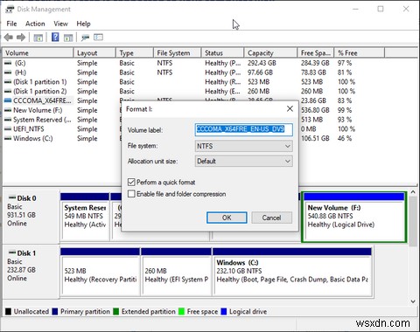Open Help via the blue question mark icon

55,37
